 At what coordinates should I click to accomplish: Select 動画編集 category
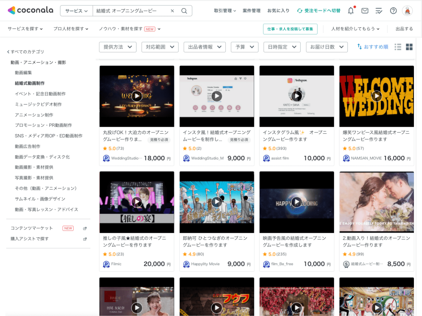point(24,73)
